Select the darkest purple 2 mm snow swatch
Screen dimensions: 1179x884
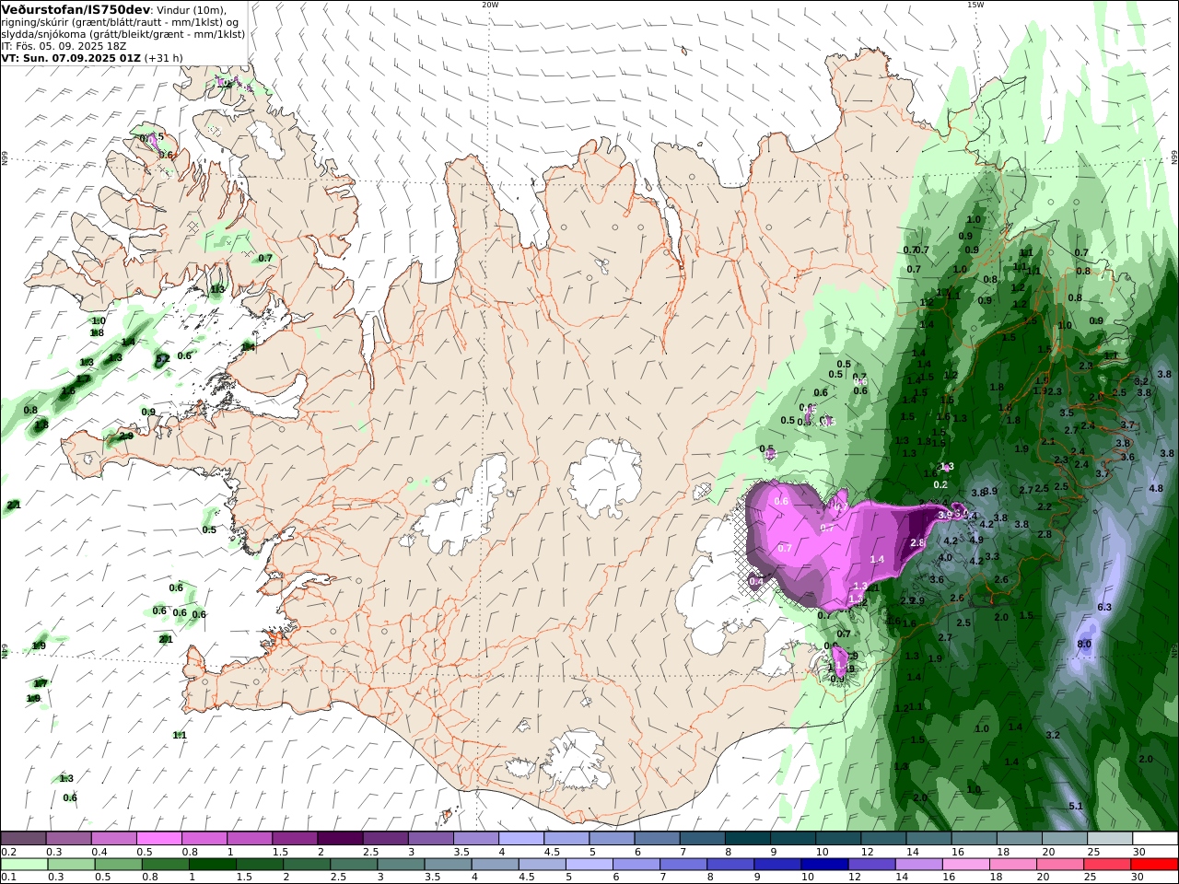tap(339, 839)
